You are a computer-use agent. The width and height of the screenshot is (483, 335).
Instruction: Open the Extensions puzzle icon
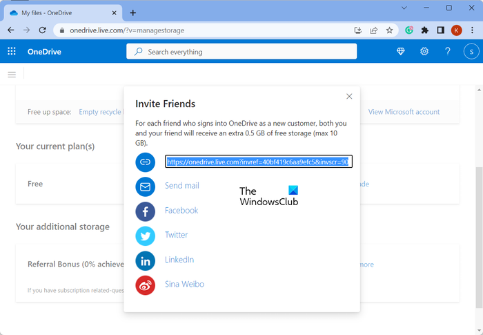click(425, 30)
